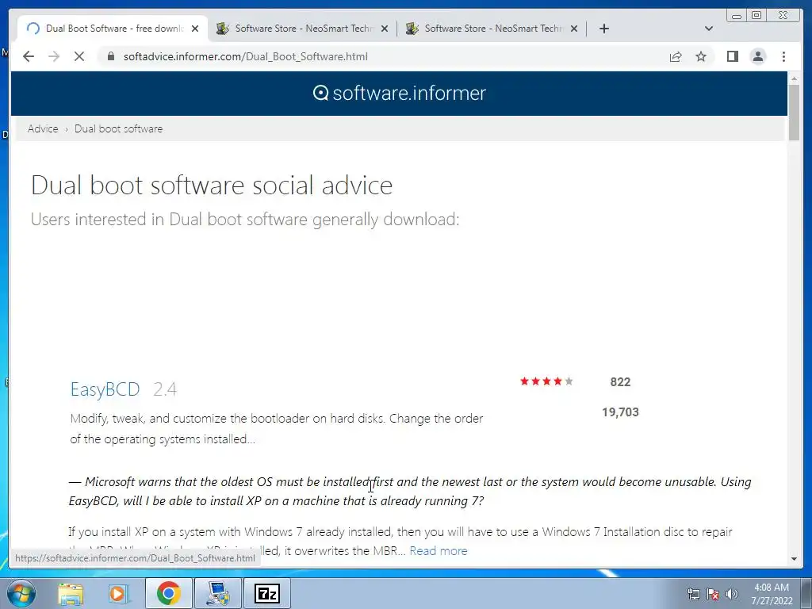Open software.informer logo link
Viewport: 812px width, 609px height.
(x=400, y=94)
